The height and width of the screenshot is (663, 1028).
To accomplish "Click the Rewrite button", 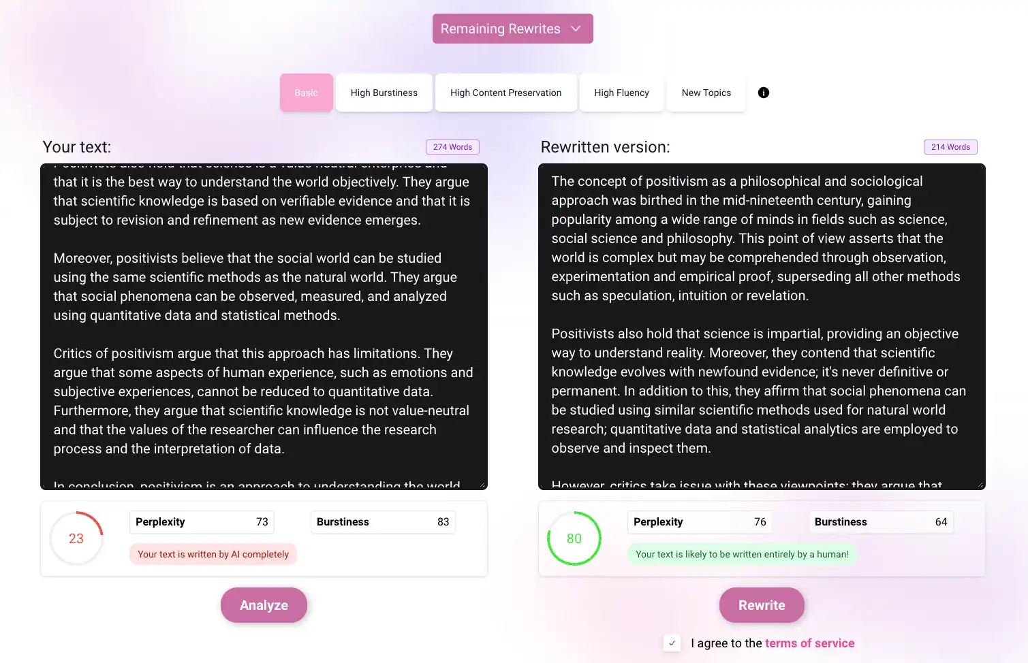I will tap(762, 604).
